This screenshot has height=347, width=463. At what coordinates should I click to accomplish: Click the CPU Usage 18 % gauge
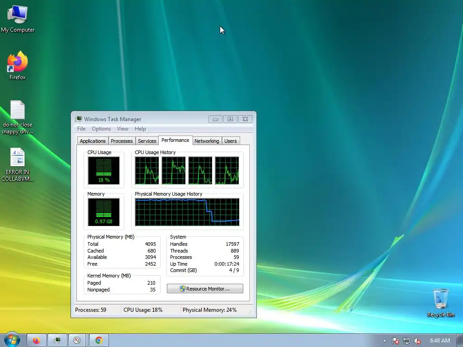click(x=104, y=170)
